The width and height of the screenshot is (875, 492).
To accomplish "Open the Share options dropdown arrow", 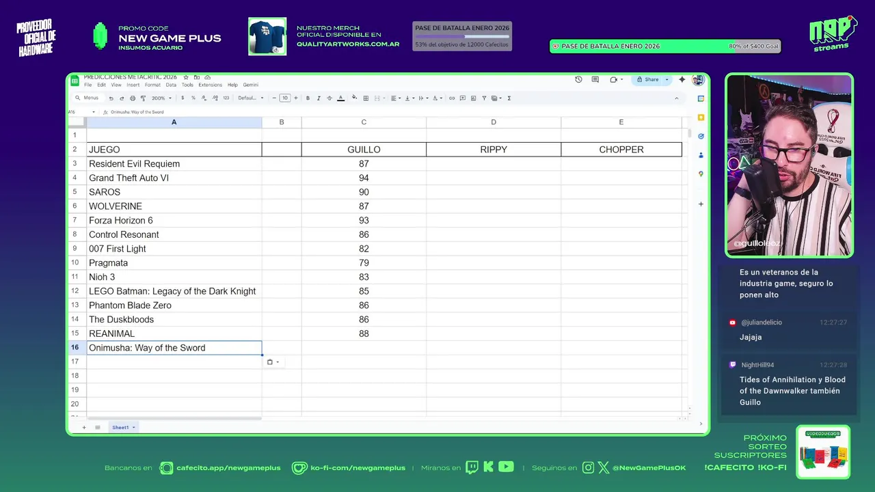I will [x=667, y=79].
